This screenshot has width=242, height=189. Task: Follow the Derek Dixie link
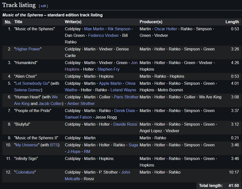(125, 111)
